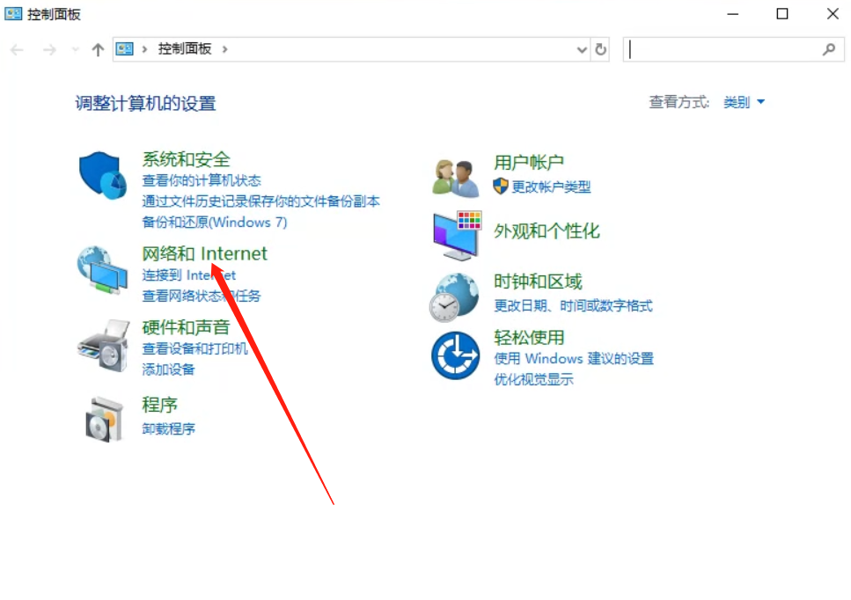Open the 硬件和声音 printer icon
Viewport: 851px width, 600px height.
click(x=104, y=346)
